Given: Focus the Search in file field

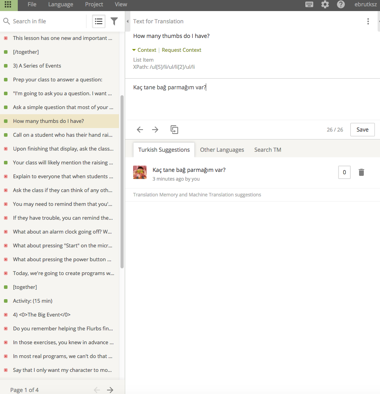Looking at the screenshot, I should (x=48, y=21).
